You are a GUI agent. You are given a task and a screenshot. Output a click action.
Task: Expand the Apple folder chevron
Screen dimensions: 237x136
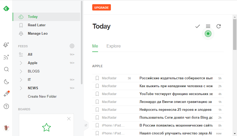point(21,63)
